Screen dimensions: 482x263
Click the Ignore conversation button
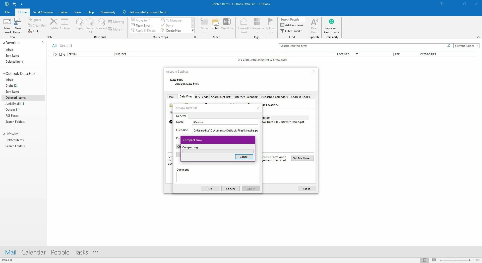coord(35,20)
